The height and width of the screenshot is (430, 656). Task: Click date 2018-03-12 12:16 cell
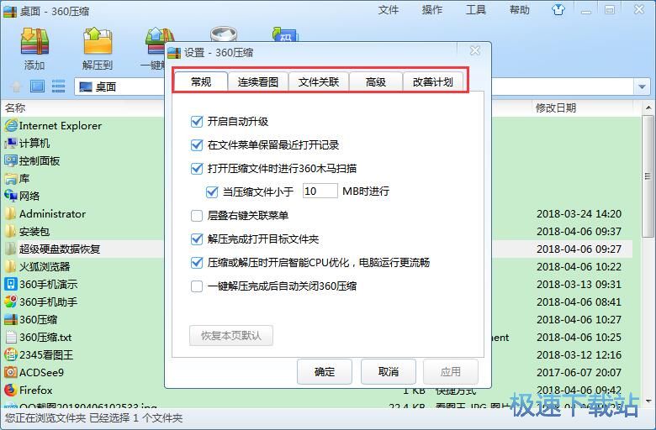click(x=579, y=354)
